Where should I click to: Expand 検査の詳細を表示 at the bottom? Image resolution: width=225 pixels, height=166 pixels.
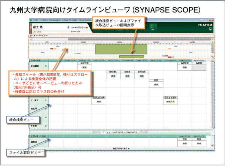pyautogui.click(x=121, y=148)
